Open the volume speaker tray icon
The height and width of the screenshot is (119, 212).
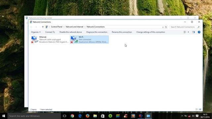click(193, 116)
